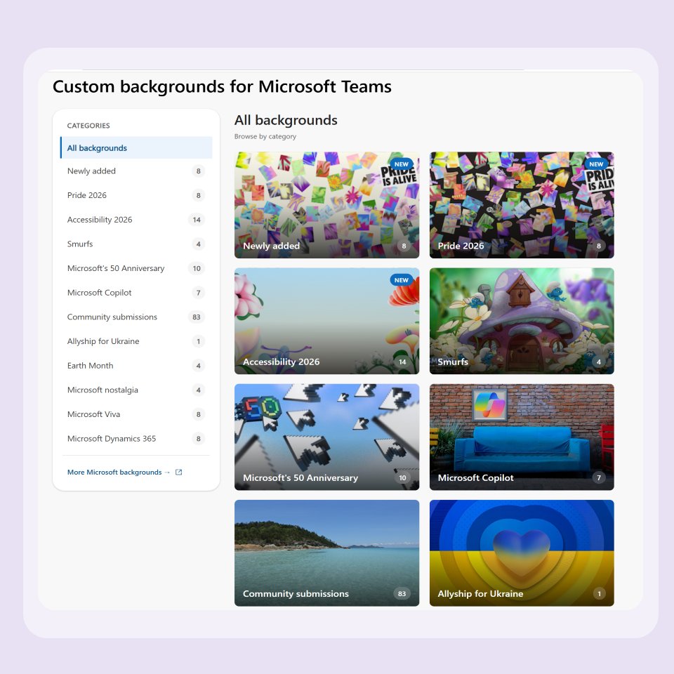This screenshot has width=674, height=674.
Task: Click the 83 badge beside Community submissions in sidebar
Action: 197,317
